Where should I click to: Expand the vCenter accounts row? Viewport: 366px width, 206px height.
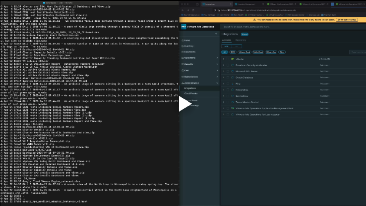224,59
